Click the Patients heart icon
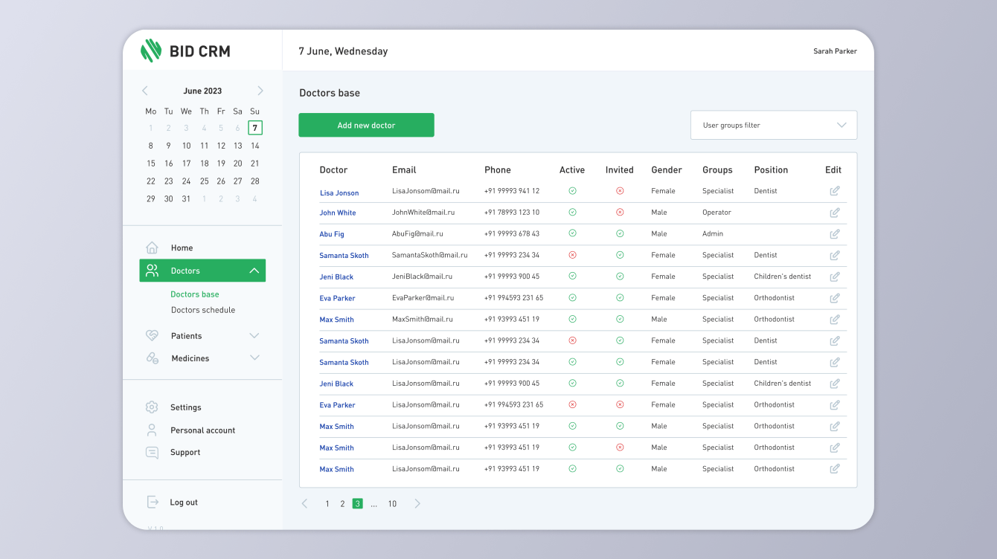 [x=152, y=336]
